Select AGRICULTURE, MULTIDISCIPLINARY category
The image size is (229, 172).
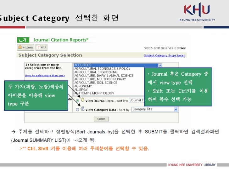(x=100, y=79)
